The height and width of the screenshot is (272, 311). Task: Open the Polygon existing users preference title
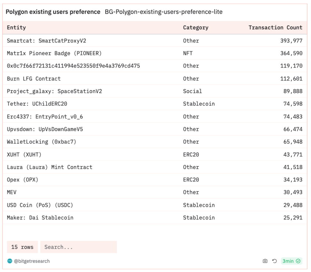[53, 12]
